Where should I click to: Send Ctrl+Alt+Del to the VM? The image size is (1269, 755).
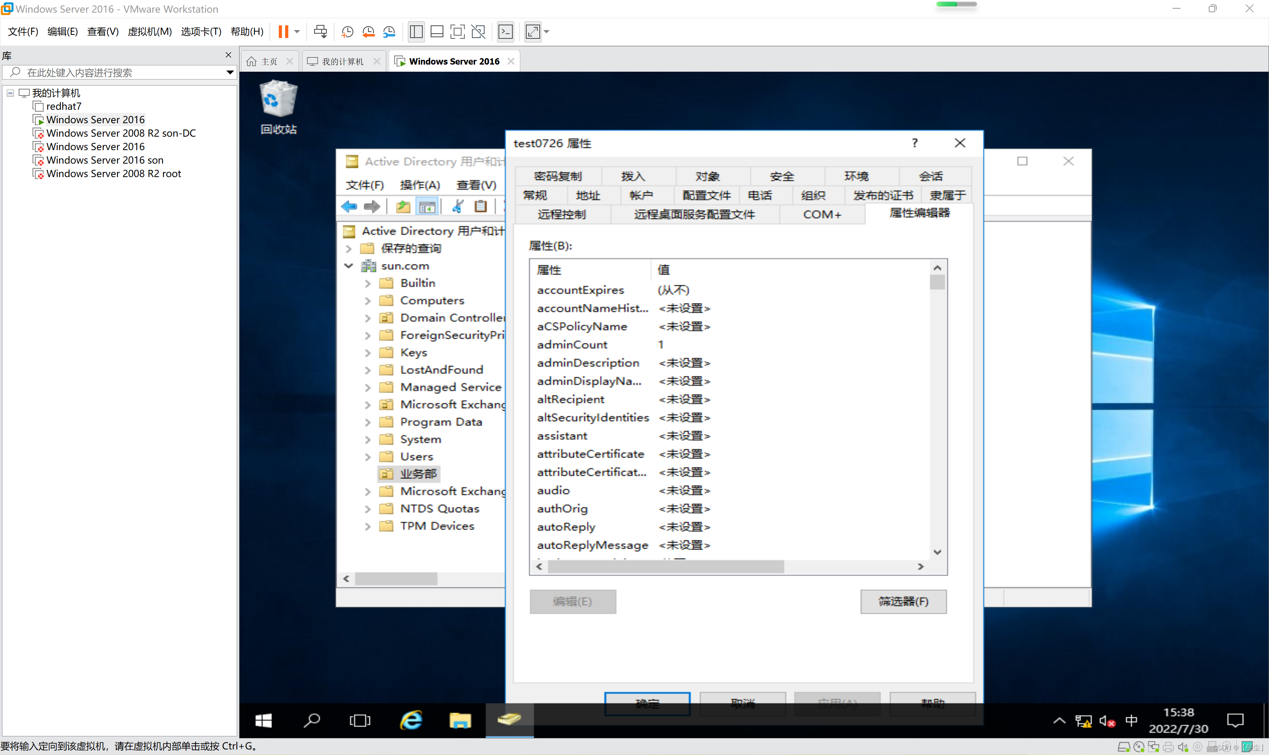click(320, 32)
